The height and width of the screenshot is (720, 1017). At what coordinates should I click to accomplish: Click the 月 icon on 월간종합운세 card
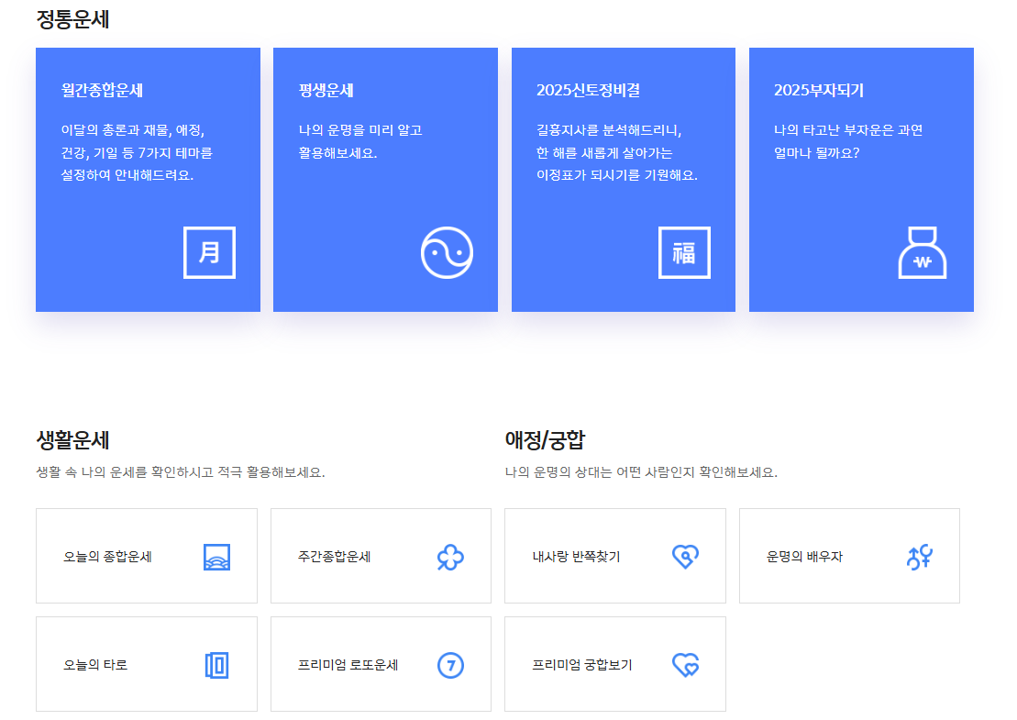pos(210,253)
